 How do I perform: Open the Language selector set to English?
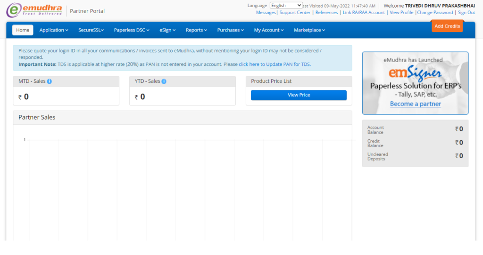tap(286, 6)
